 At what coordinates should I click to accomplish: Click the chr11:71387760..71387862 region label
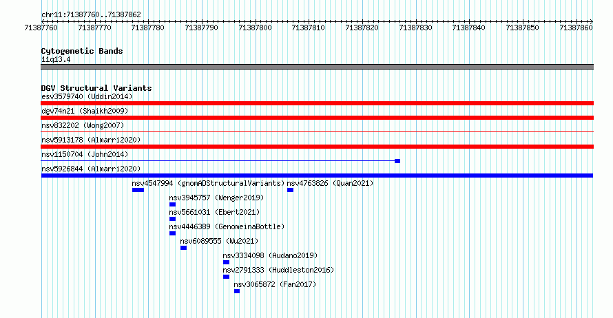[x=91, y=15]
